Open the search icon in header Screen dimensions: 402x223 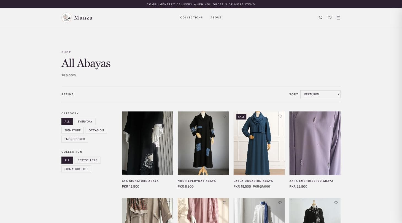coord(321,18)
